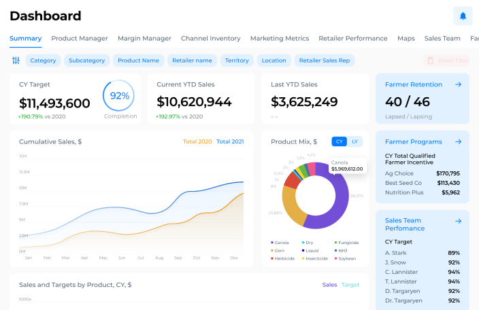Expand the Retailer Sales Rep filter
The image size is (479, 310).
(325, 61)
